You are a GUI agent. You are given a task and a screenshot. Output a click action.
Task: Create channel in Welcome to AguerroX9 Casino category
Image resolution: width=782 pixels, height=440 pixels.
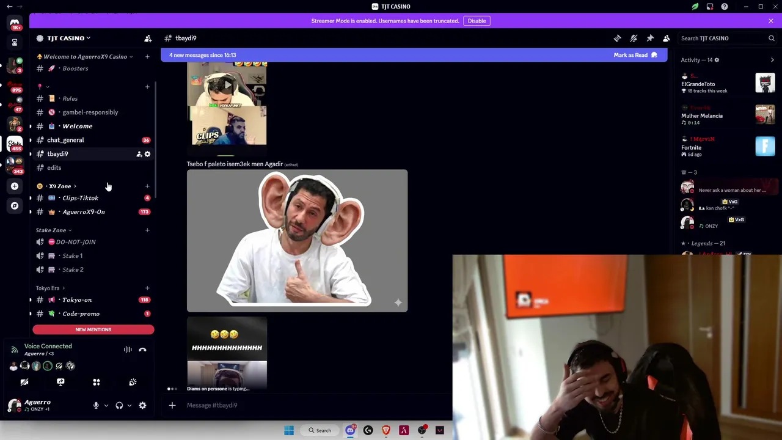[147, 56]
